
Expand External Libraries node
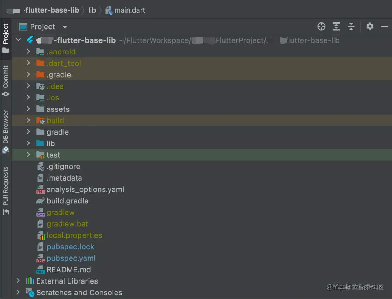pyautogui.click(x=18, y=281)
